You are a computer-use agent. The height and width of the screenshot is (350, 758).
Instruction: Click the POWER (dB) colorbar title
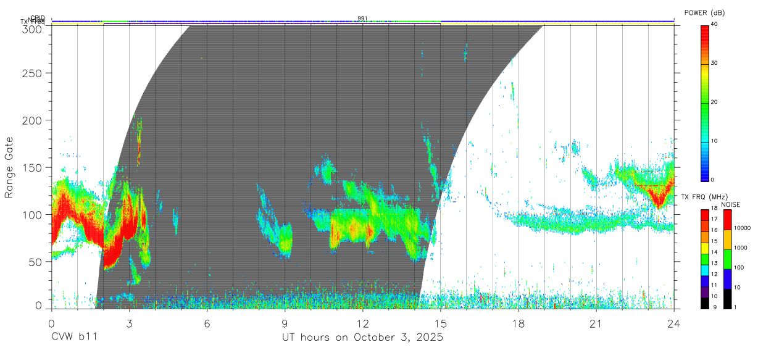coord(705,12)
